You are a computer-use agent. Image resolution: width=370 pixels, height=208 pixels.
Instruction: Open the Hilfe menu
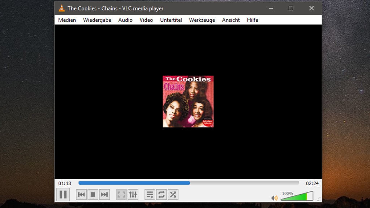(252, 20)
